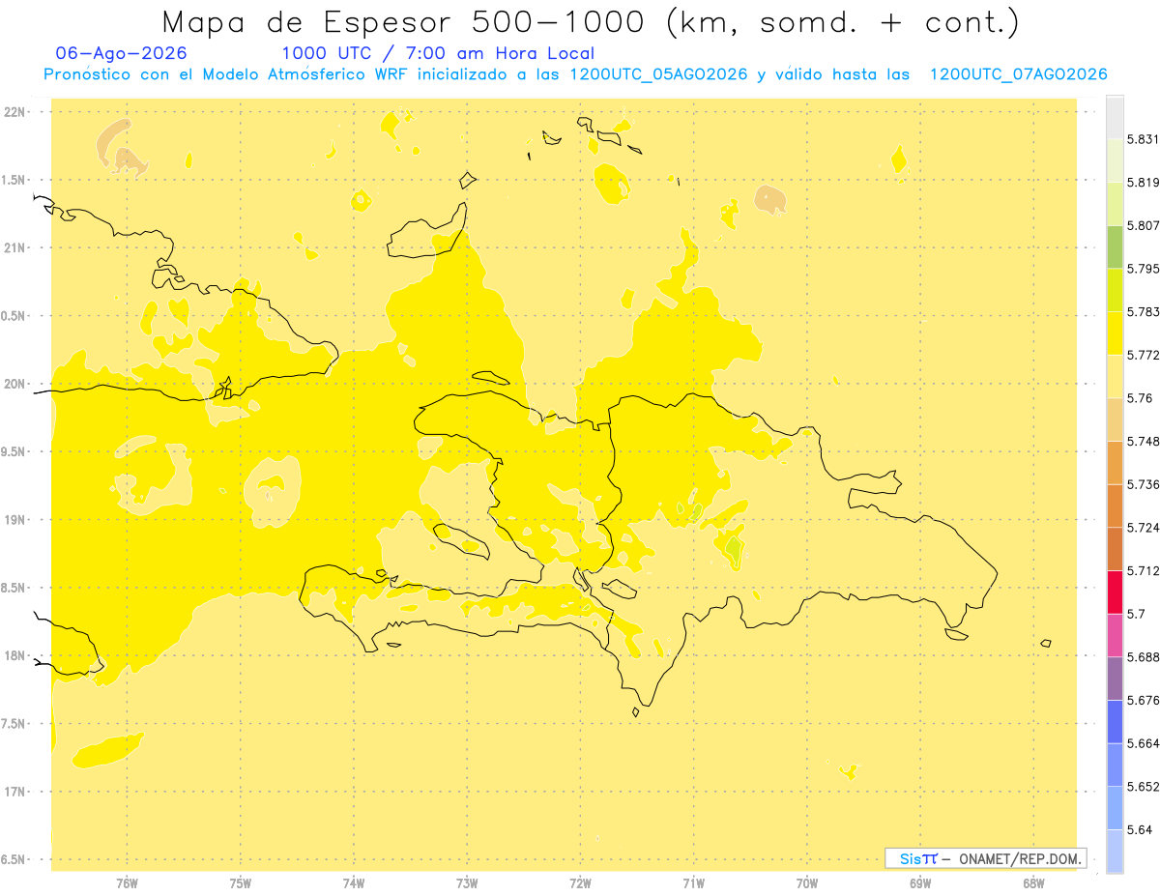Click the '76W' longitude label
The height and width of the screenshot is (896, 1160).
(127, 883)
